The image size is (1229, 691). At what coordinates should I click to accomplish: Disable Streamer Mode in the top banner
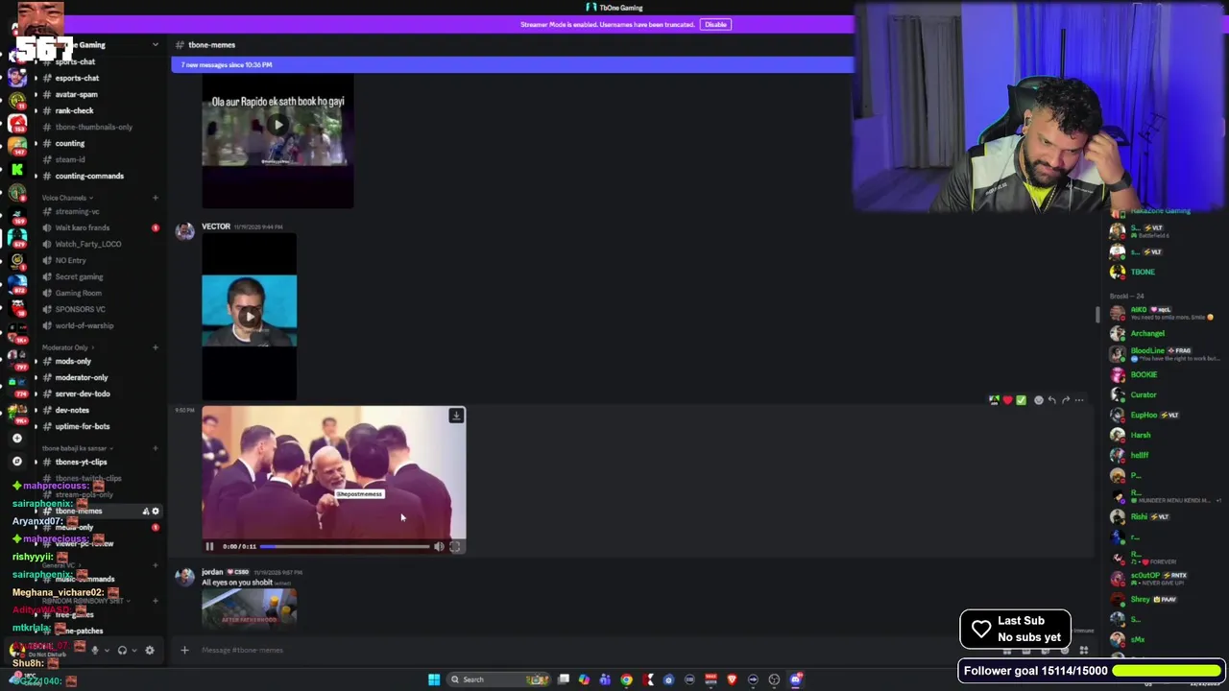(x=715, y=24)
